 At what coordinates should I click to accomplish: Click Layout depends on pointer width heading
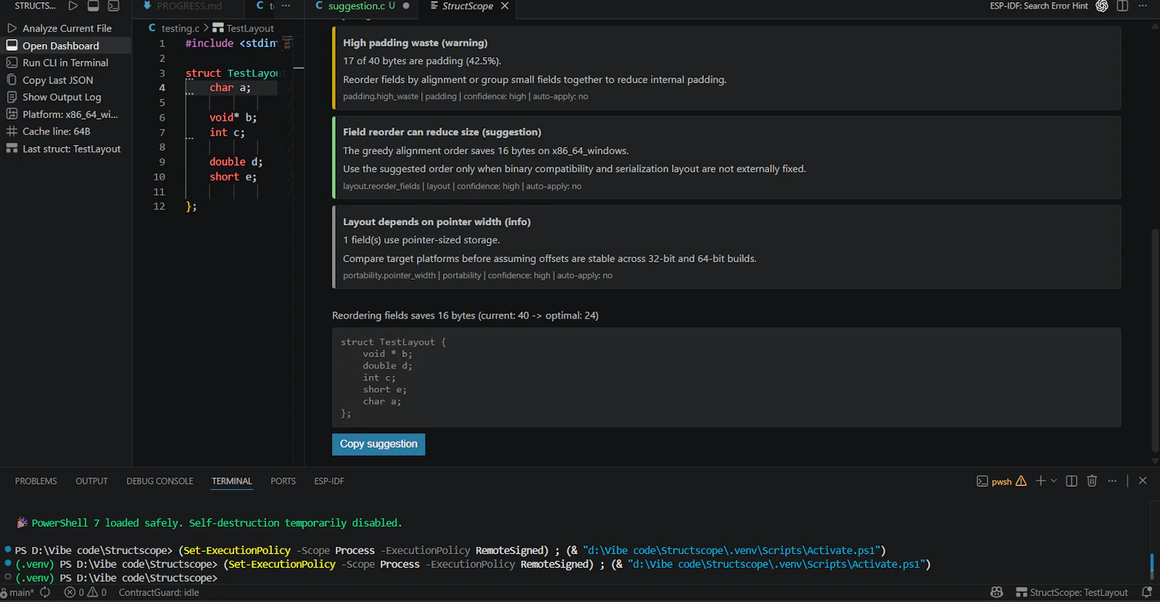point(436,222)
